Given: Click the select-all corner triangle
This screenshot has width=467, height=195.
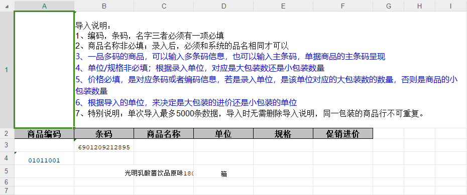Looking at the screenshot, I should point(7,6).
